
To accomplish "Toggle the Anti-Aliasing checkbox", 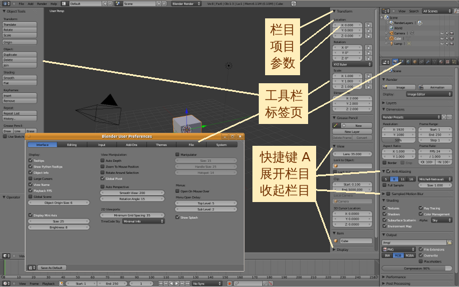I will pyautogui.click(x=388, y=171).
